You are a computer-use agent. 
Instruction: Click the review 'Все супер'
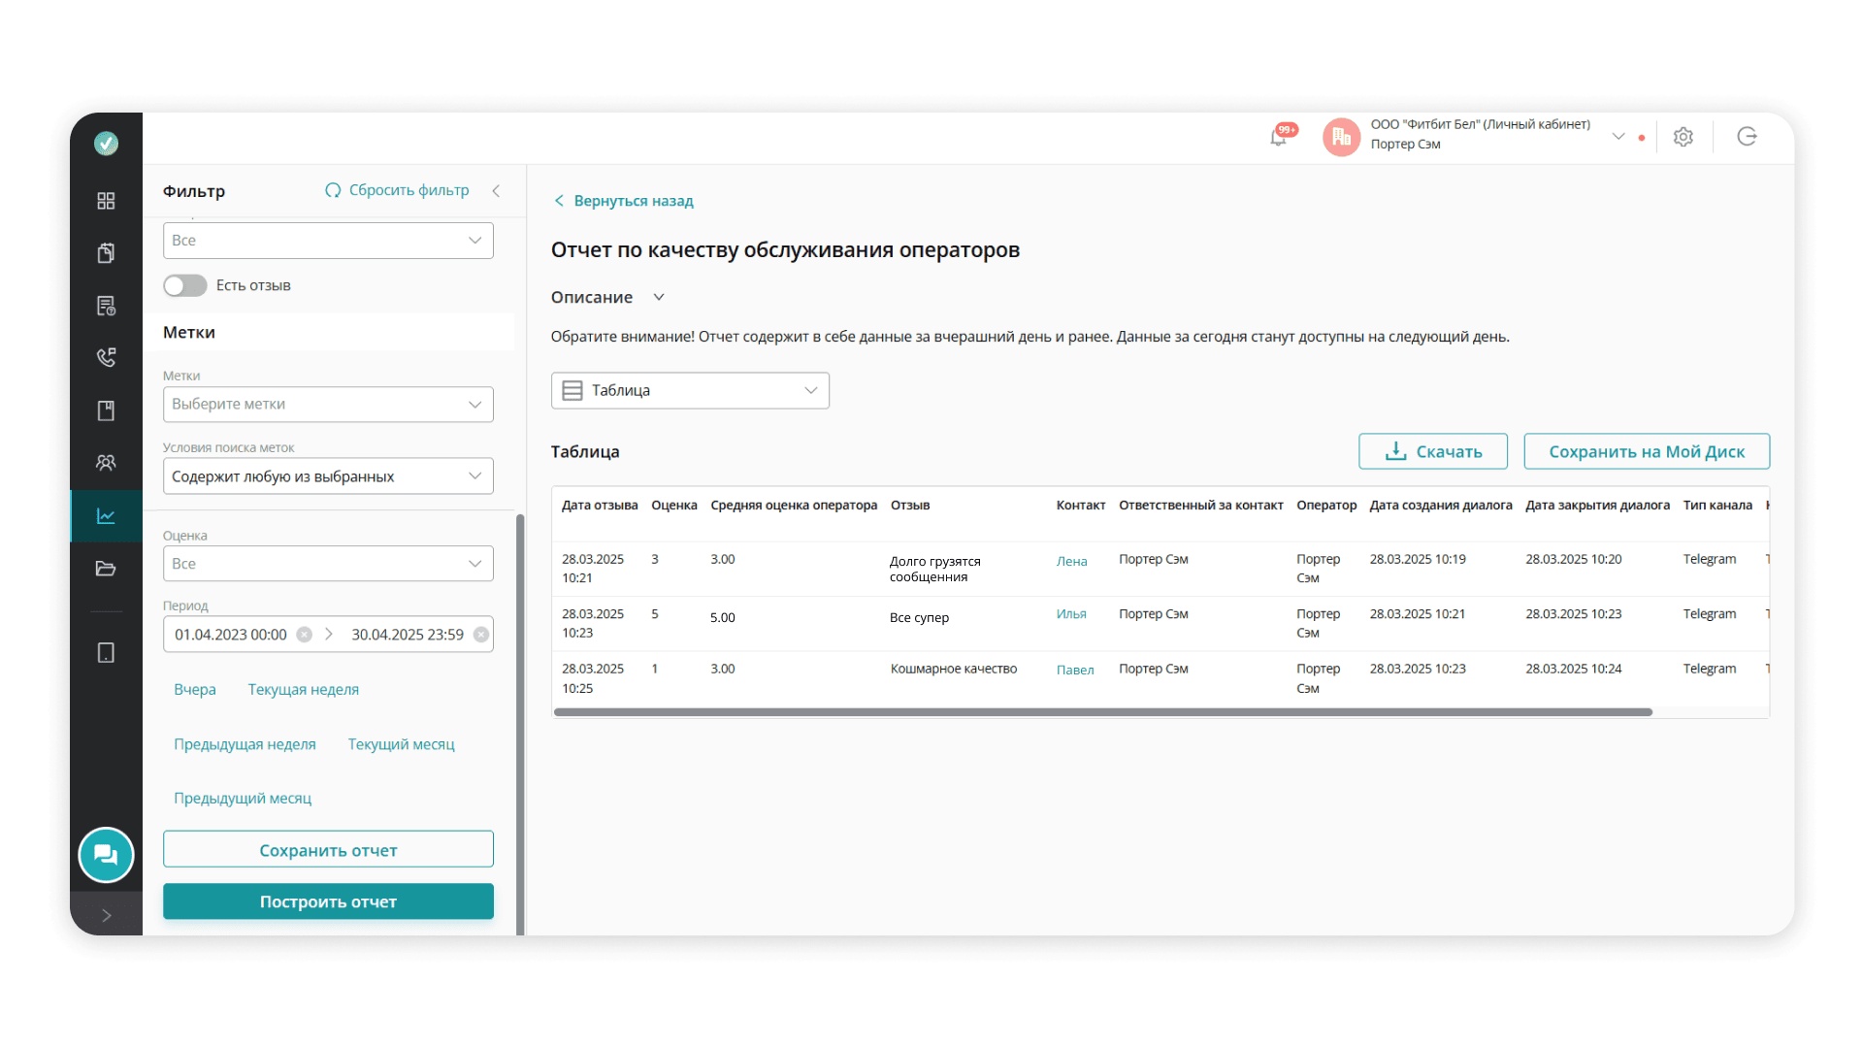(919, 617)
